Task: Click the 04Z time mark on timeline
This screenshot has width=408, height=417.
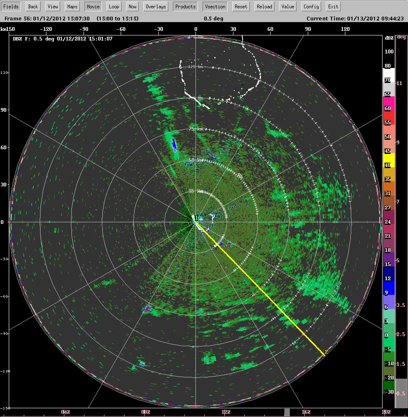Action: (66, 412)
